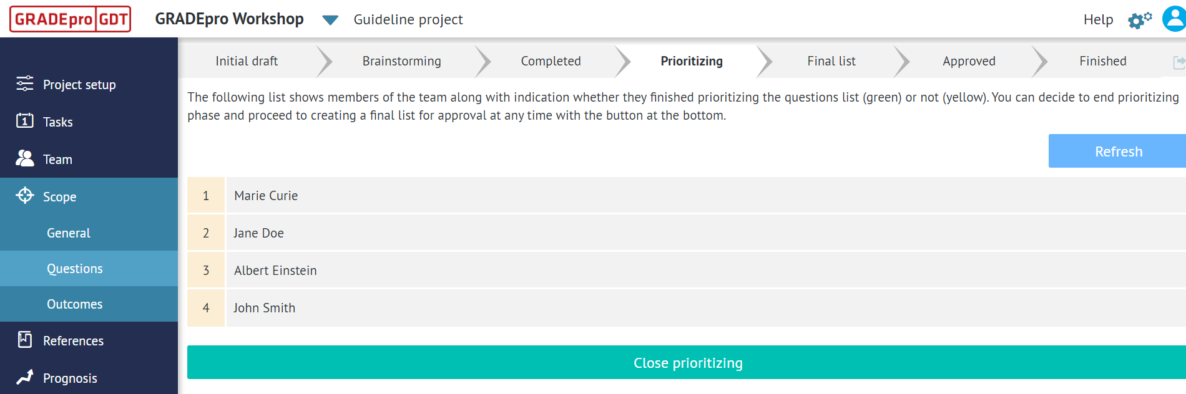Screen dimensions: 1186x394
Task: Open the Project setup section
Action: click(79, 84)
